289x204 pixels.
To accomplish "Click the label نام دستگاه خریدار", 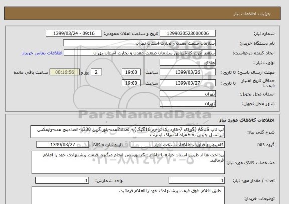I will coord(257,43).
